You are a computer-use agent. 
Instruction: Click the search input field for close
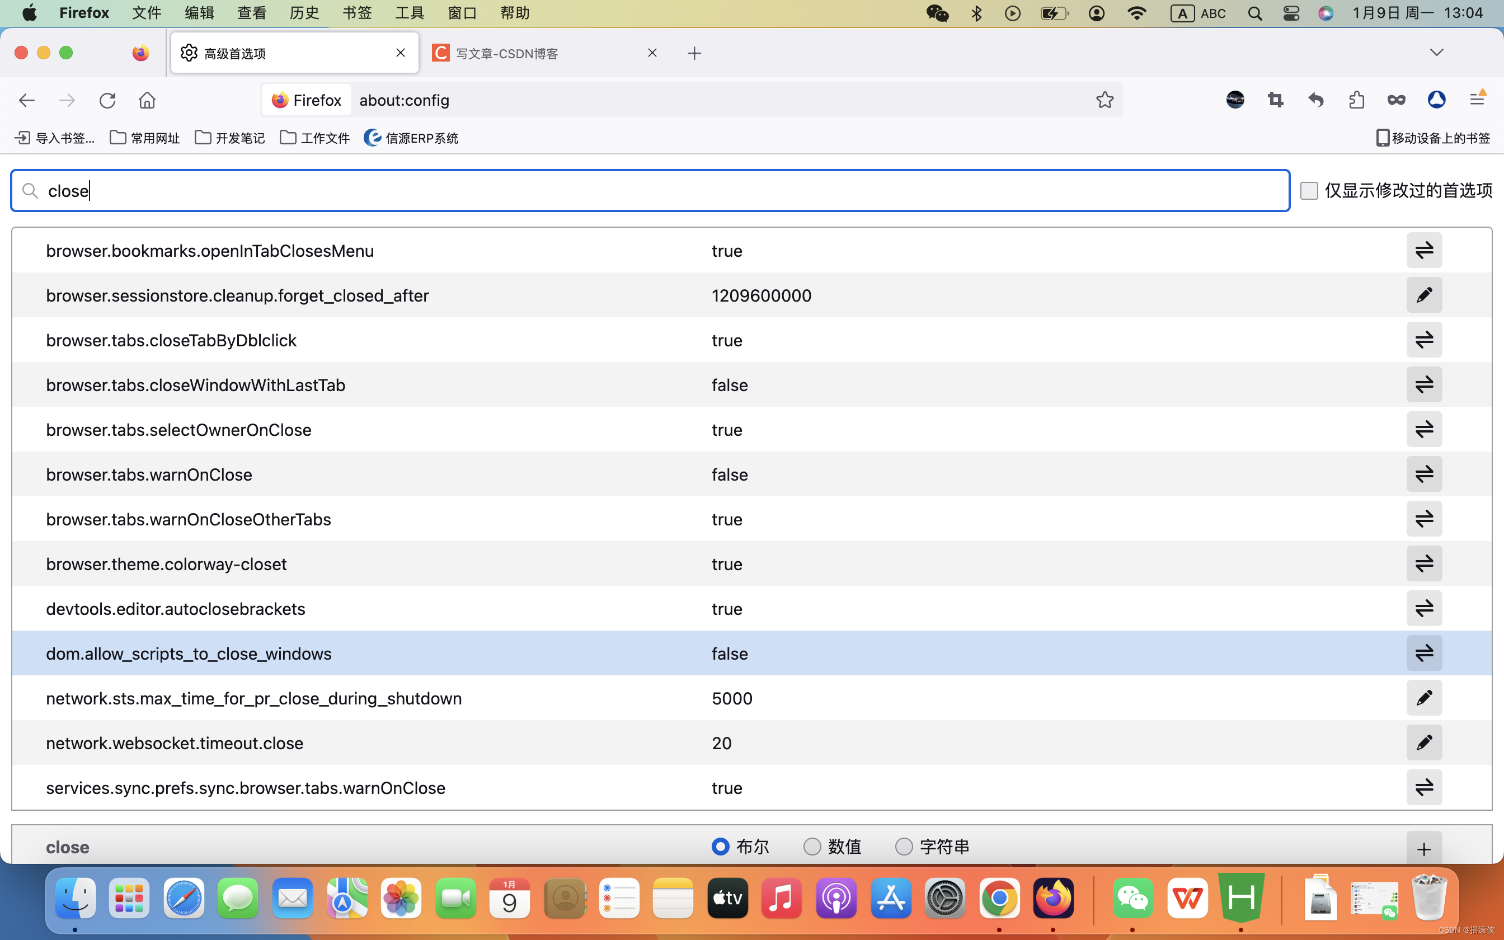tap(650, 191)
